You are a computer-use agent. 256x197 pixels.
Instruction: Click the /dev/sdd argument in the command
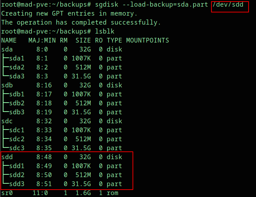(228, 5)
